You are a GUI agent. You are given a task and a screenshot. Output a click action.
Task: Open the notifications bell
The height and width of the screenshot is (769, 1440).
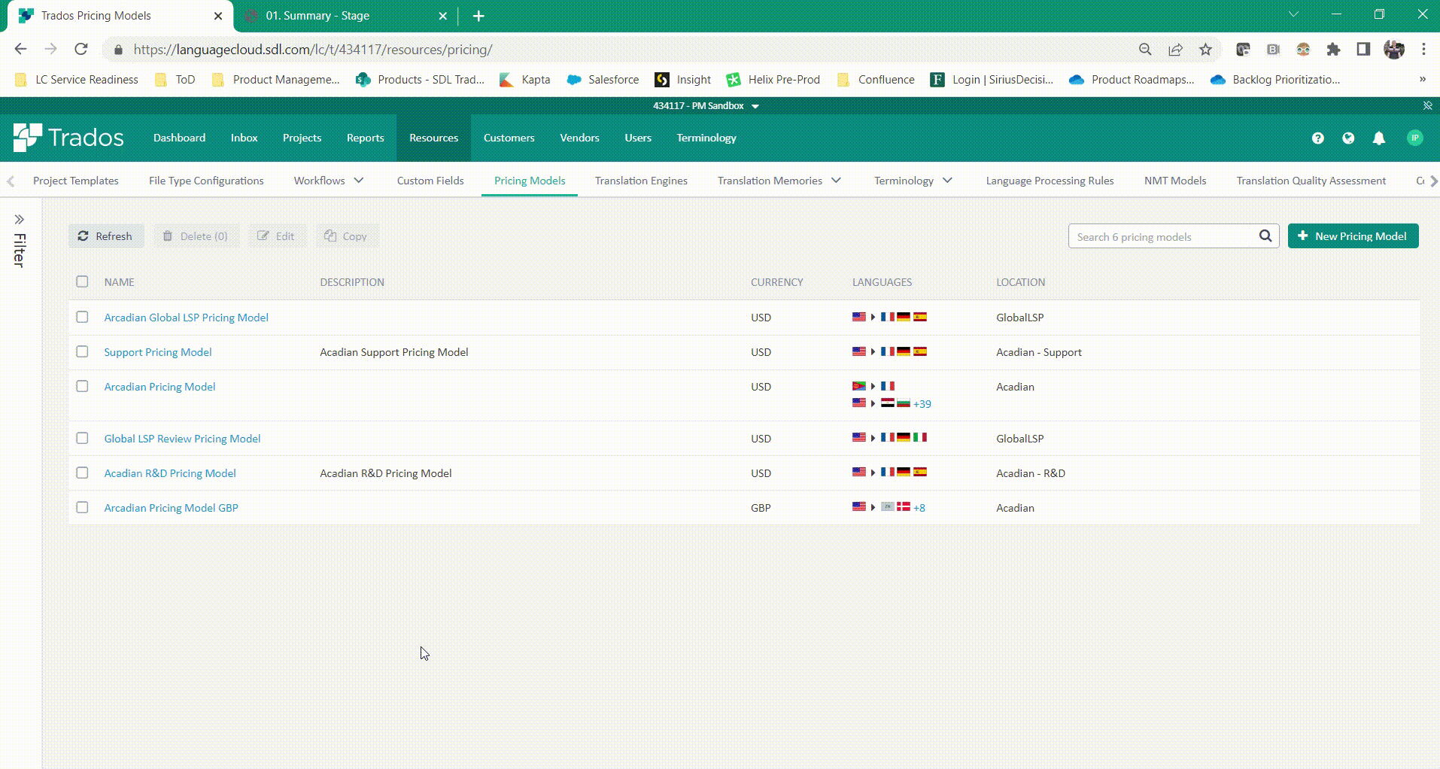(x=1379, y=138)
